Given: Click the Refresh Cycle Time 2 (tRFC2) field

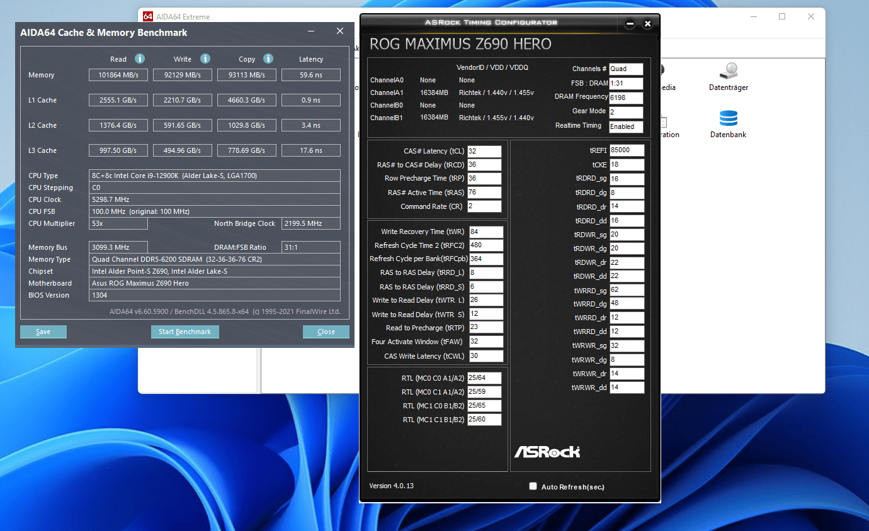Looking at the screenshot, I should pos(486,245).
